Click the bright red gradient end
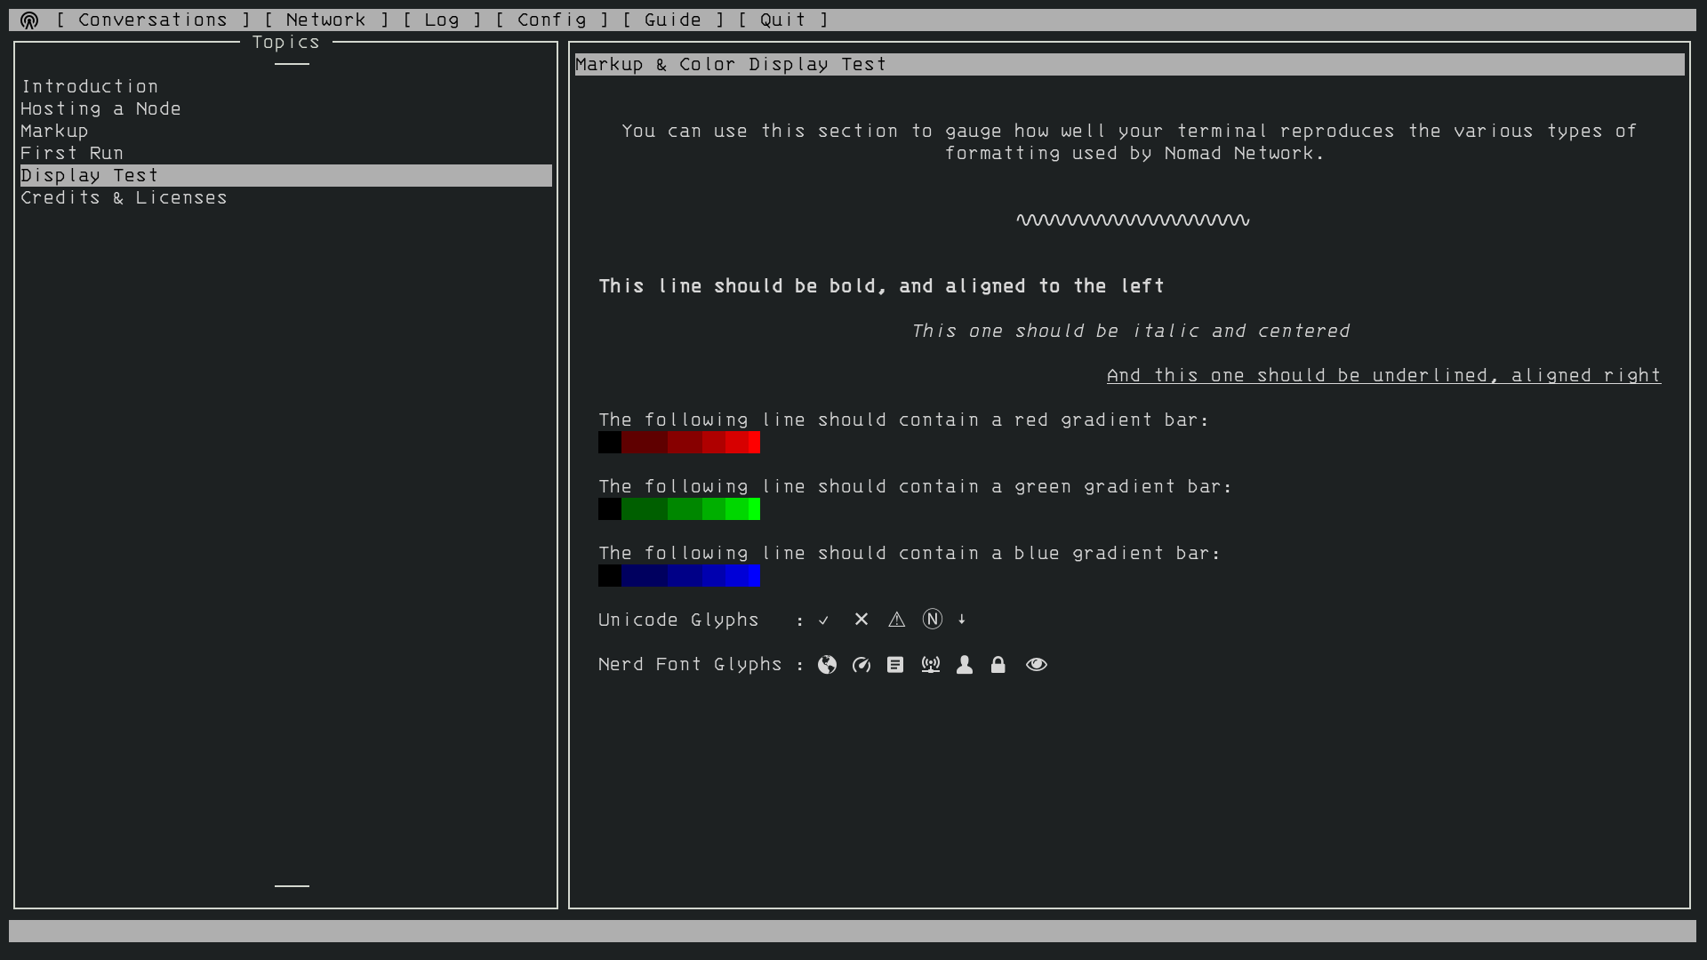Image resolution: width=1707 pixels, height=960 pixels. [754, 443]
